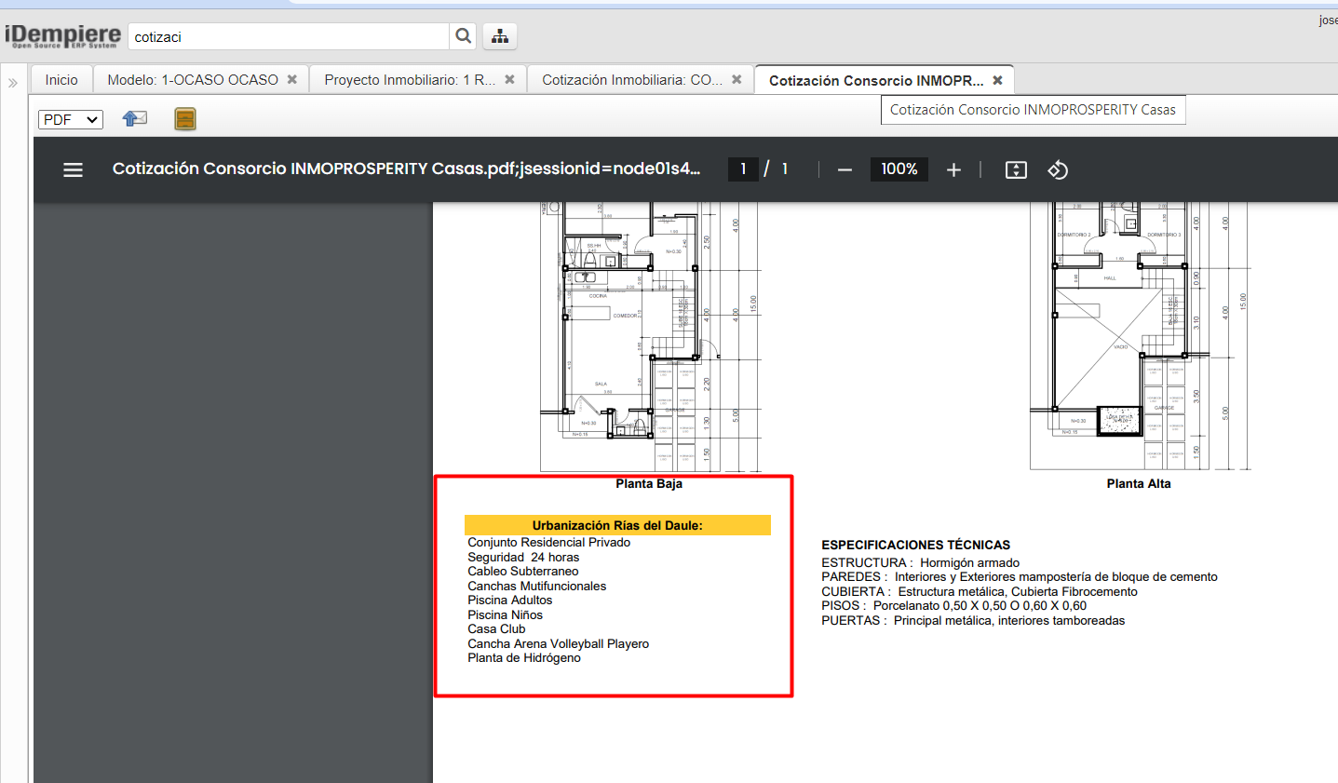The width and height of the screenshot is (1338, 783).
Task: Click the search field containing 'cotizaci'
Action: (x=289, y=37)
